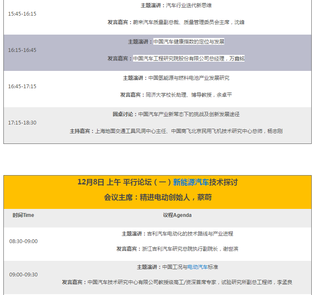The height and width of the screenshot is (295, 313).
Task: Click the 会议主席 line naming 蔡蔚
Action: (x=158, y=197)
